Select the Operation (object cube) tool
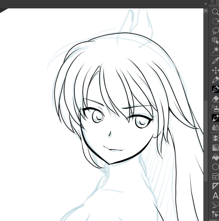The width and height of the screenshot is (219, 221). click(x=216, y=40)
